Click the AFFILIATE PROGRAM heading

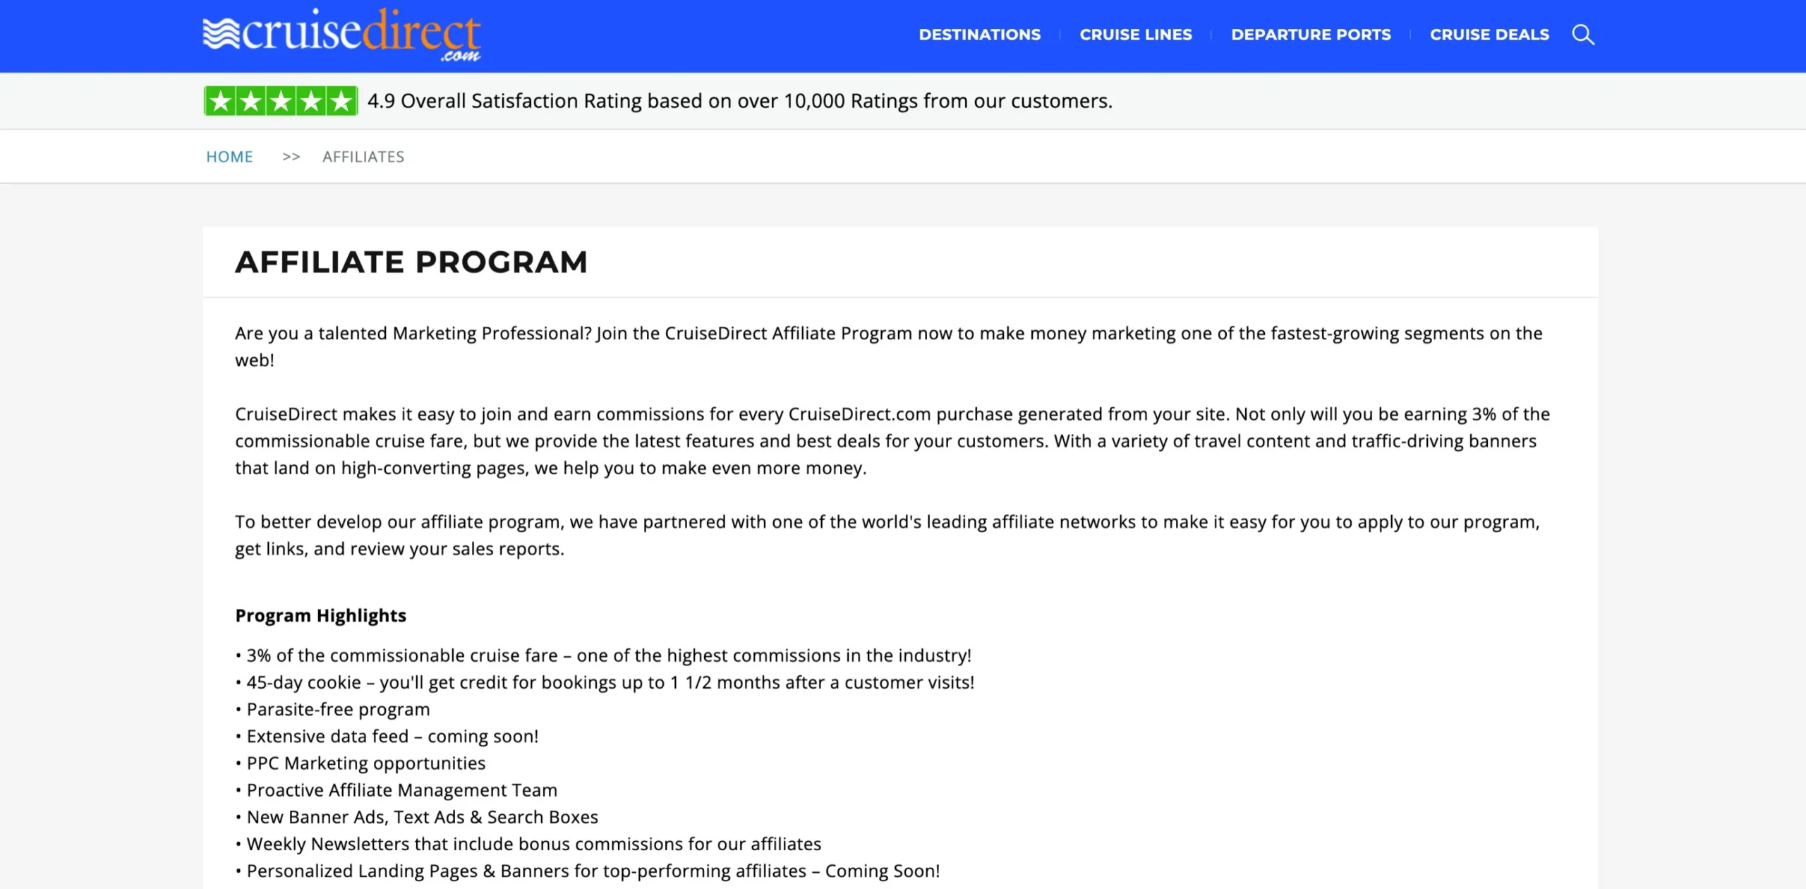(x=411, y=262)
